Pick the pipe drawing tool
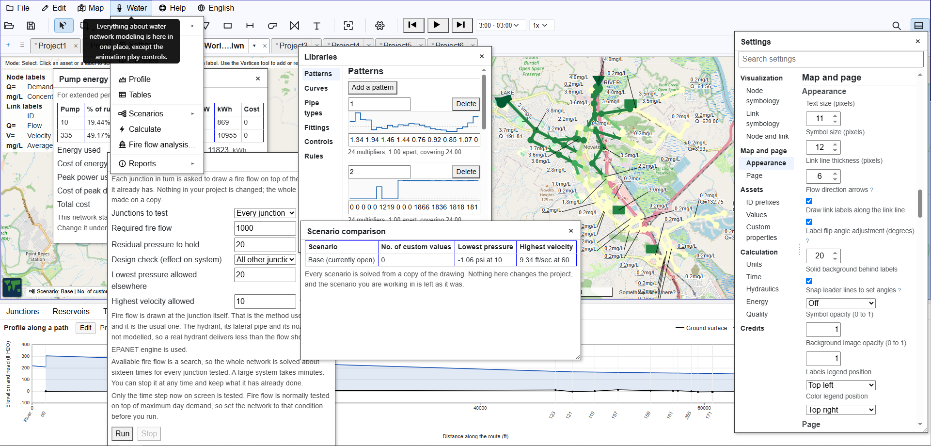This screenshot has height=446, width=931. point(250,26)
